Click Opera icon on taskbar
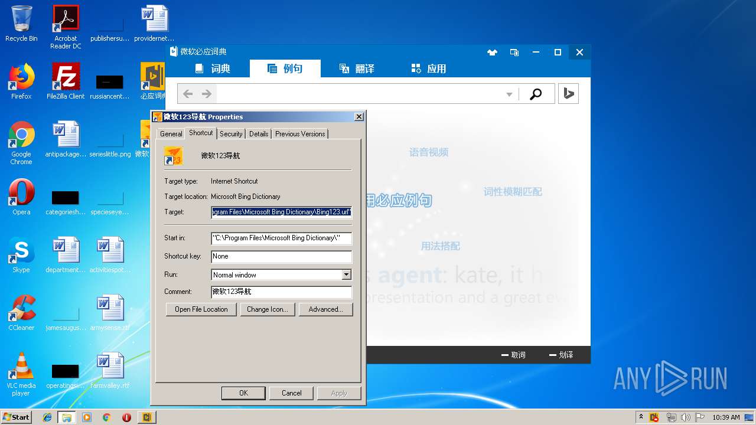The height and width of the screenshot is (425, 756). (x=126, y=417)
